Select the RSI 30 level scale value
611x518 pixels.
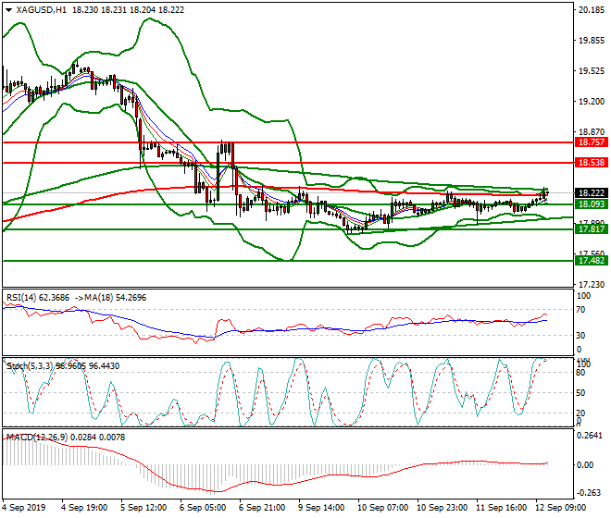pos(580,336)
